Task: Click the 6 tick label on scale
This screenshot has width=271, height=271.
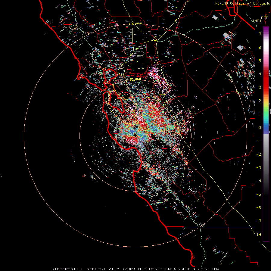Action: 260,47
